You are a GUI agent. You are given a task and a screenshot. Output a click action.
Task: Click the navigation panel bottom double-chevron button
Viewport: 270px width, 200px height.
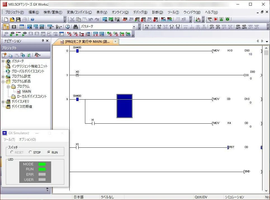47,189
